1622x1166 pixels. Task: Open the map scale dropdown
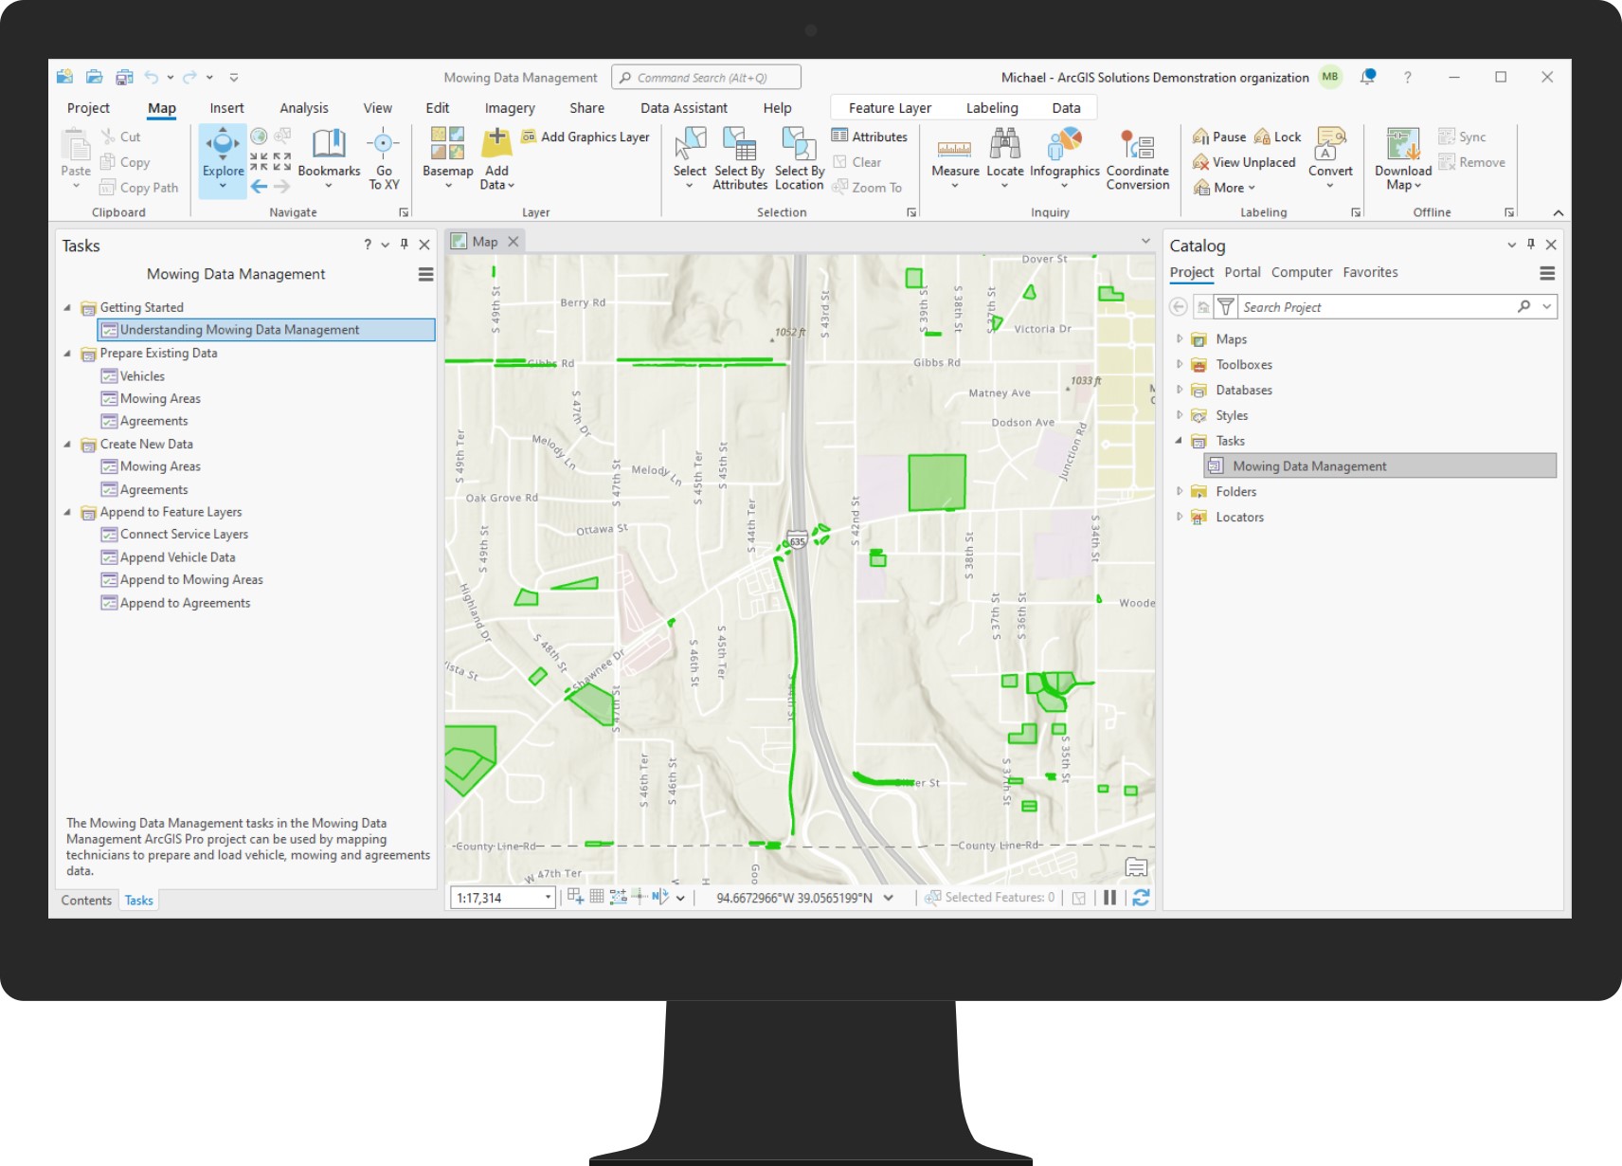[x=548, y=898]
